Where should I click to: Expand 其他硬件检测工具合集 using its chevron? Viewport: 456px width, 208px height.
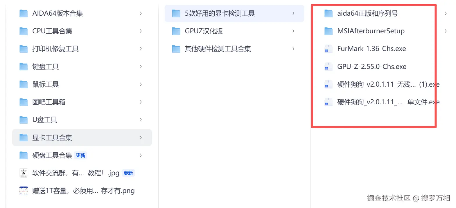tap(293, 49)
